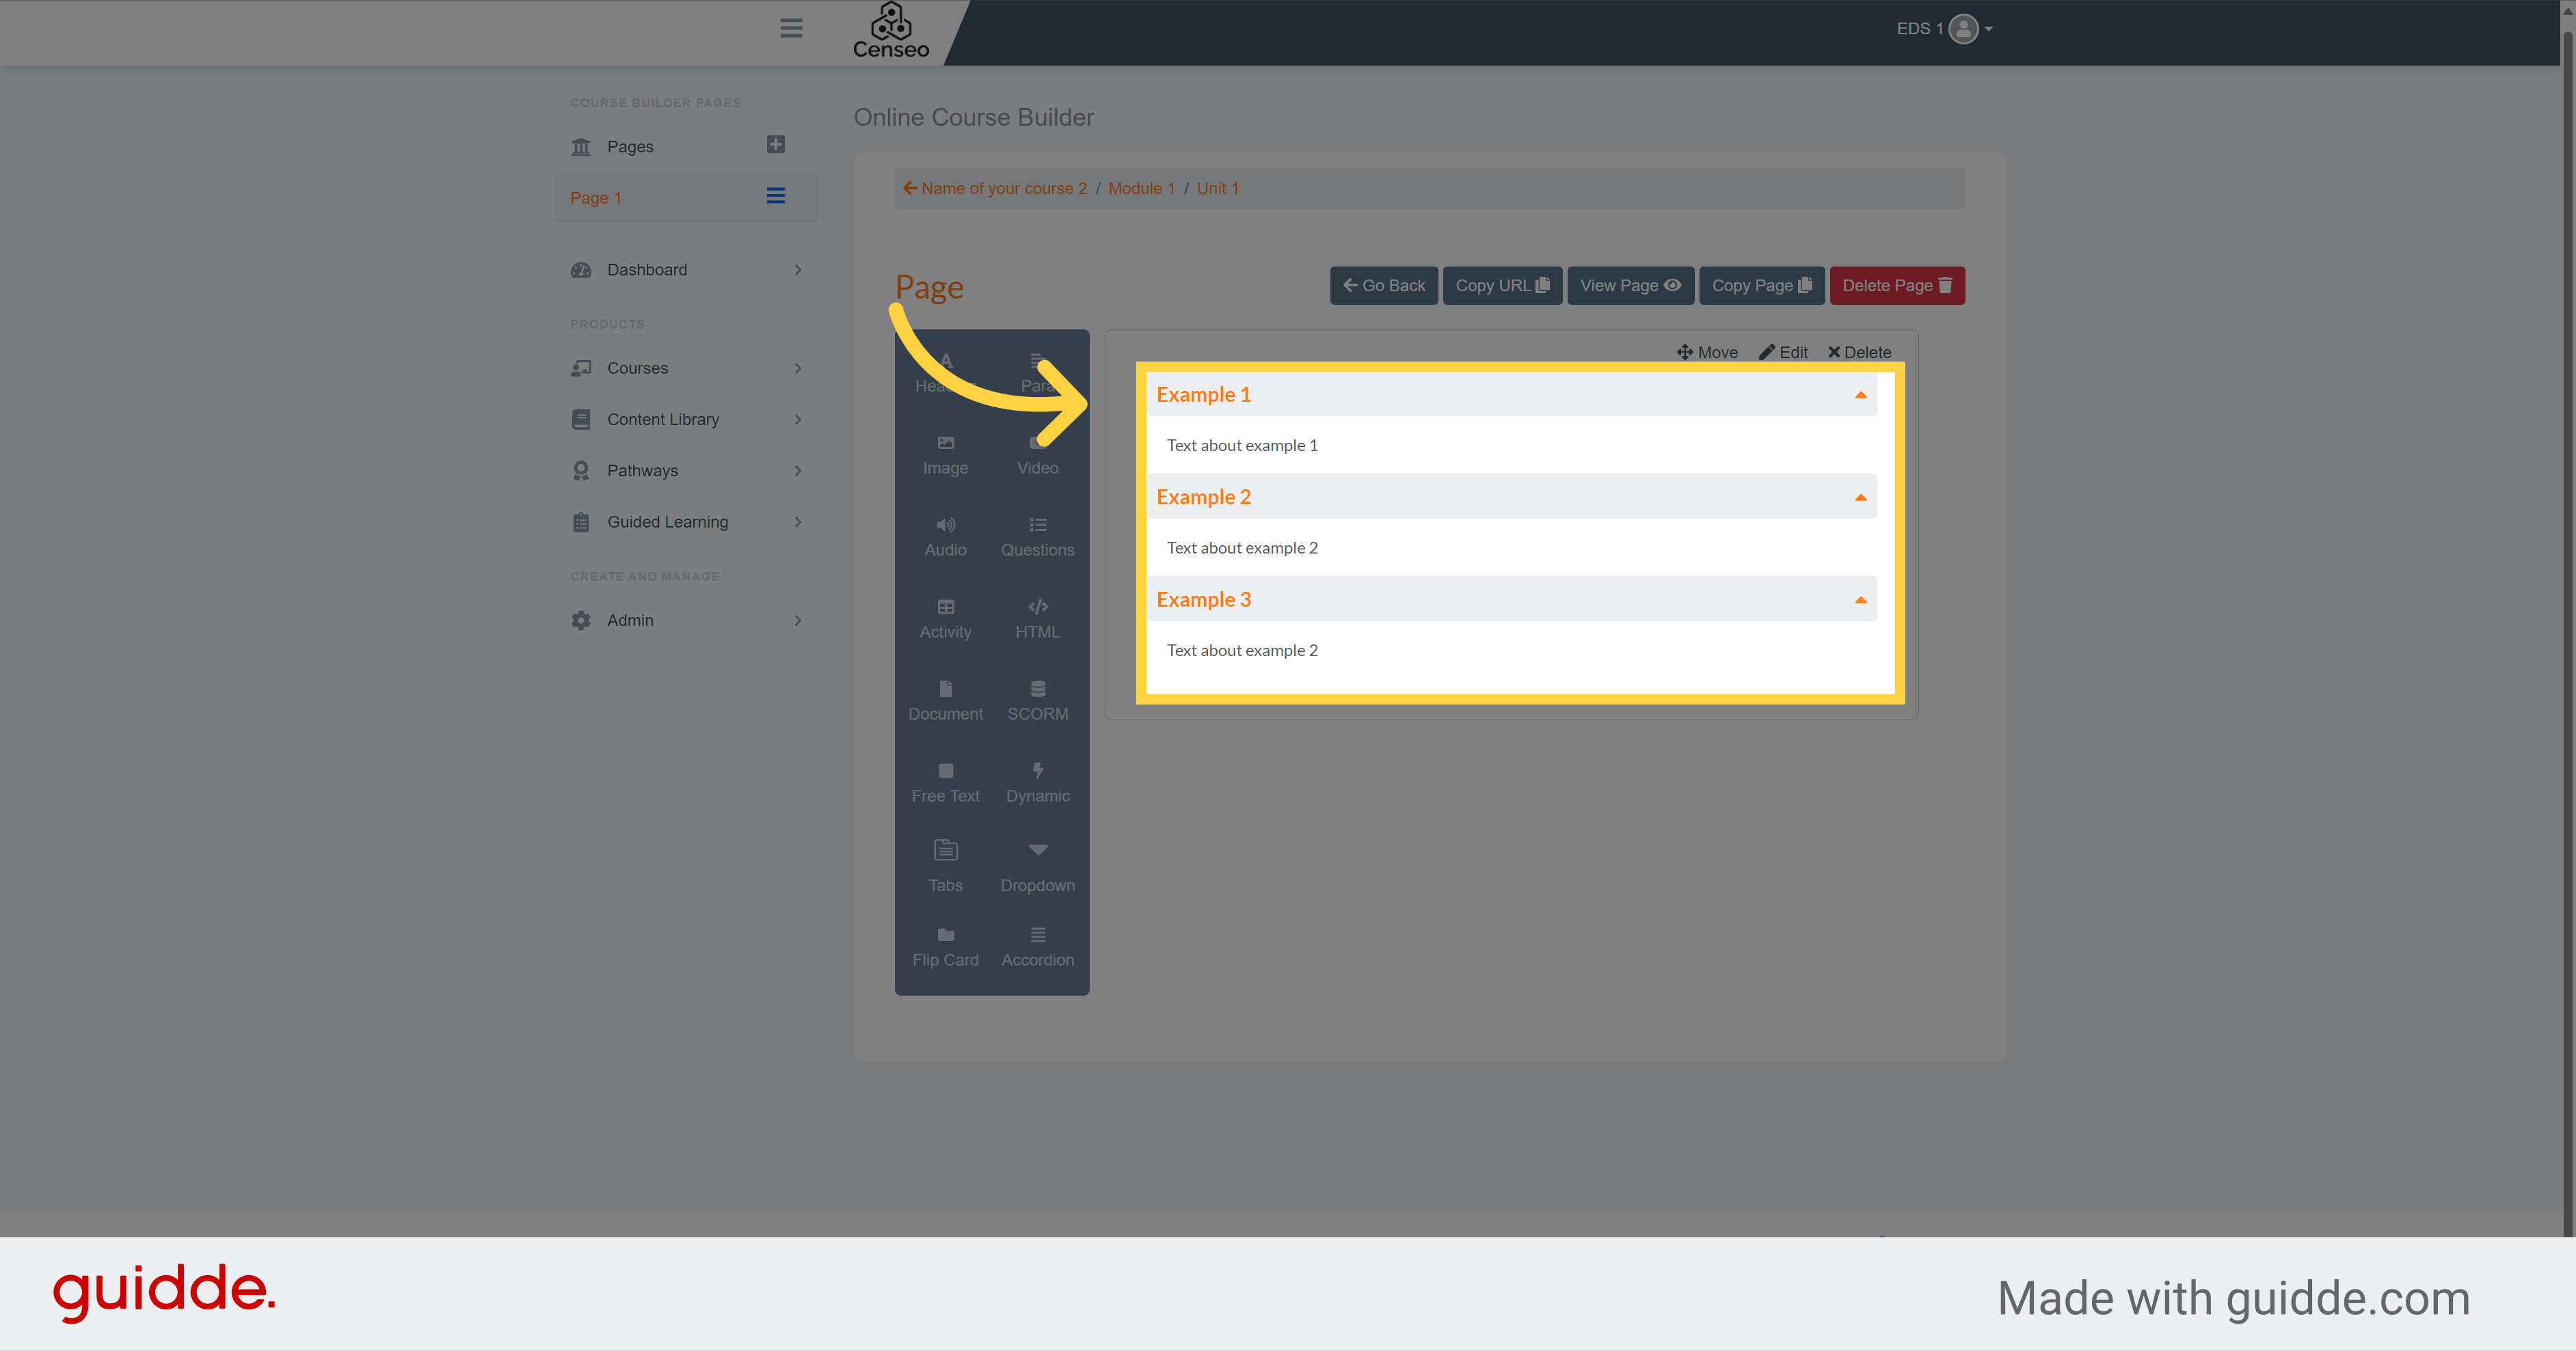
Task: Click the Example 1 accordion header
Action: point(1511,395)
